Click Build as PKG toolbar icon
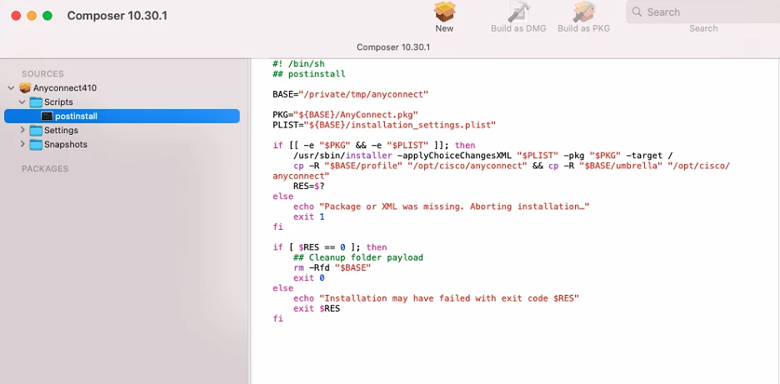This screenshot has width=780, height=384. coord(584,12)
